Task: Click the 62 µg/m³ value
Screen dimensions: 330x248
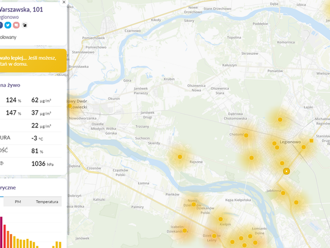Action: pyautogui.click(x=42, y=100)
